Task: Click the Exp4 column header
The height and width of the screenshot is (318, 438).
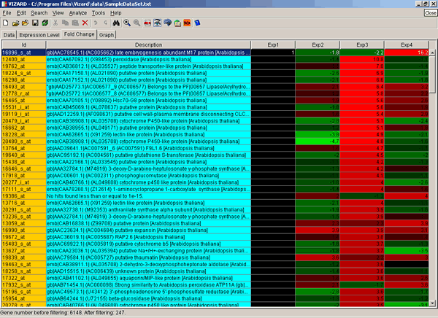Action: pyautogui.click(x=407, y=44)
